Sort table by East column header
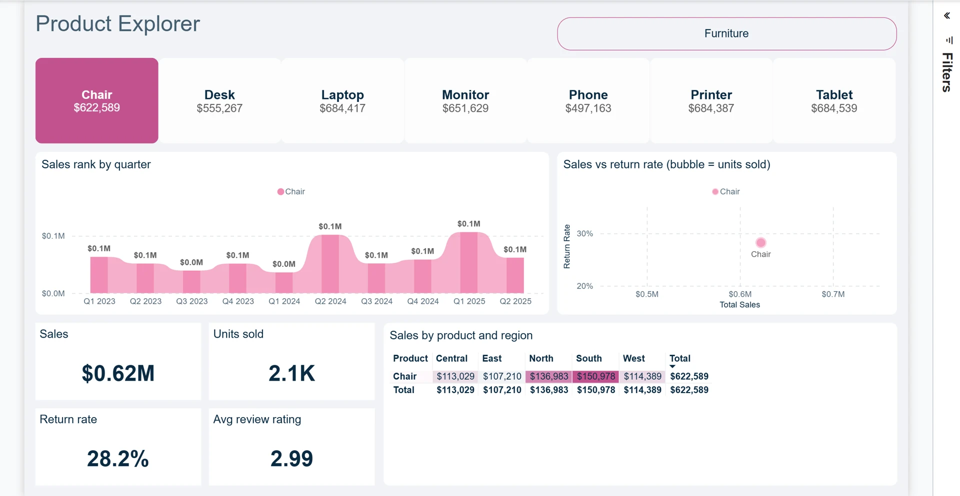Viewport: 960px width, 496px height. pos(492,359)
